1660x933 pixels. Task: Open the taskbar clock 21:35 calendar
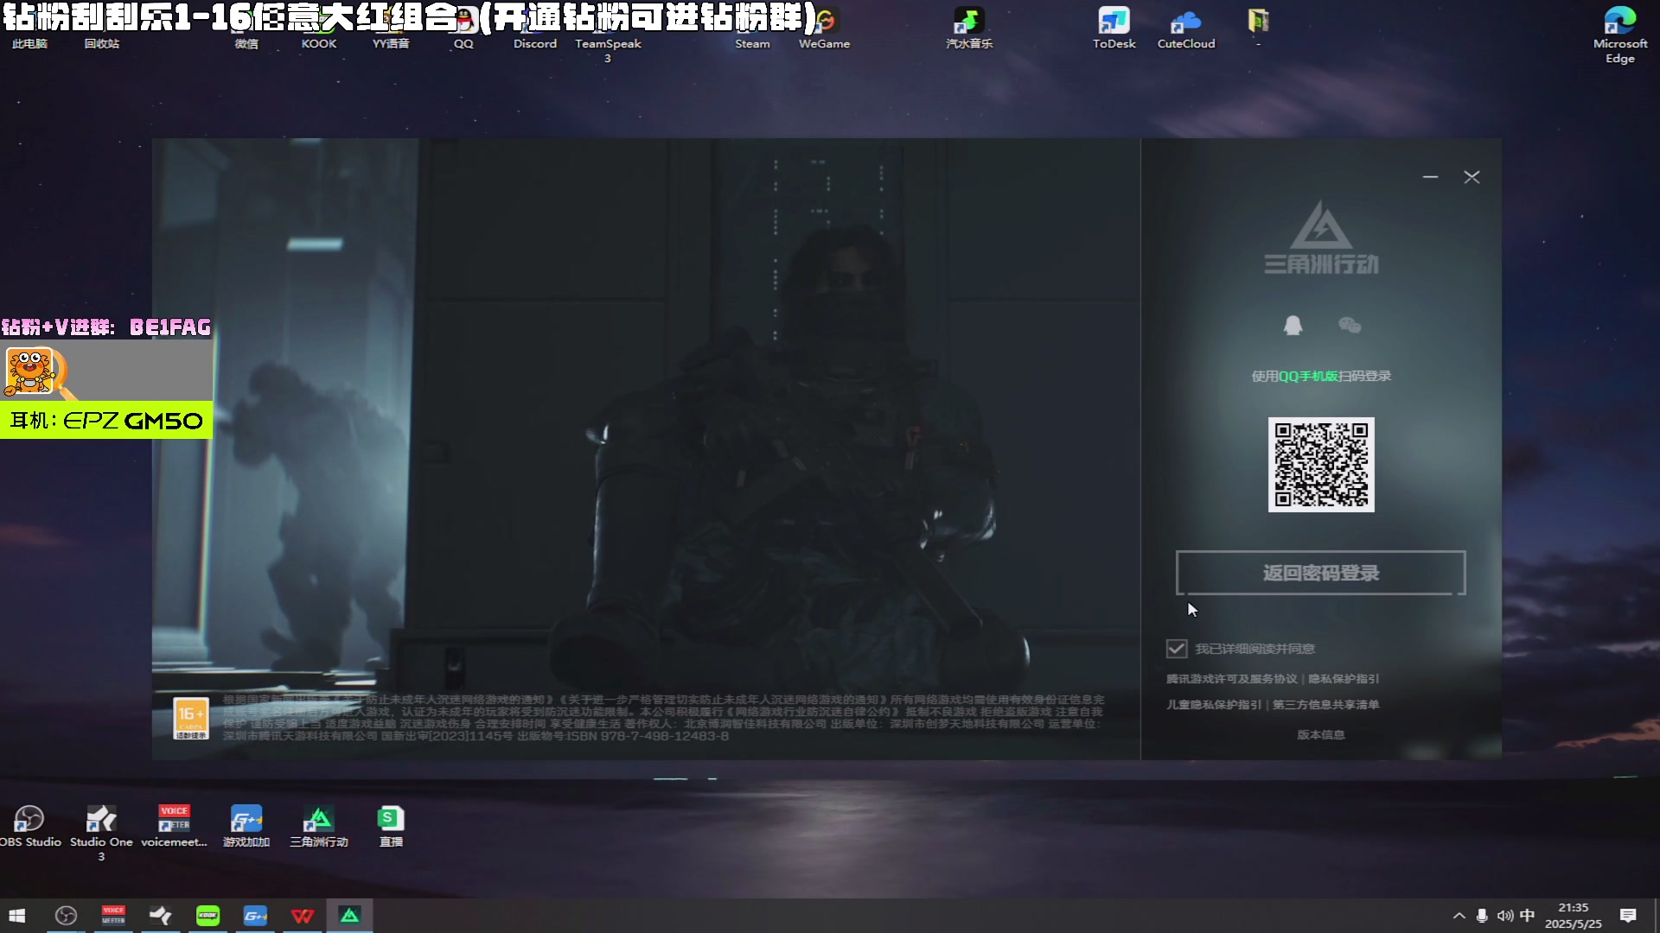click(1574, 916)
